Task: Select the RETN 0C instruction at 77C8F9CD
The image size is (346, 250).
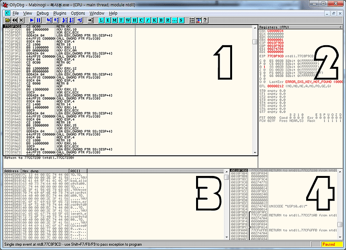Action: [x=128, y=26]
